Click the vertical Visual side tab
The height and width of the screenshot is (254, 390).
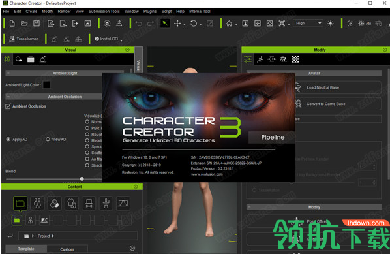[138, 65]
